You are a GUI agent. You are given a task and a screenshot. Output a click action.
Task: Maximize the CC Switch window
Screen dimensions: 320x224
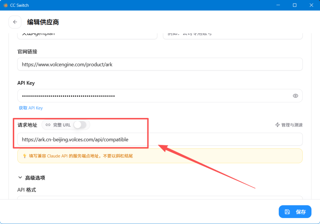[x=295, y=5]
